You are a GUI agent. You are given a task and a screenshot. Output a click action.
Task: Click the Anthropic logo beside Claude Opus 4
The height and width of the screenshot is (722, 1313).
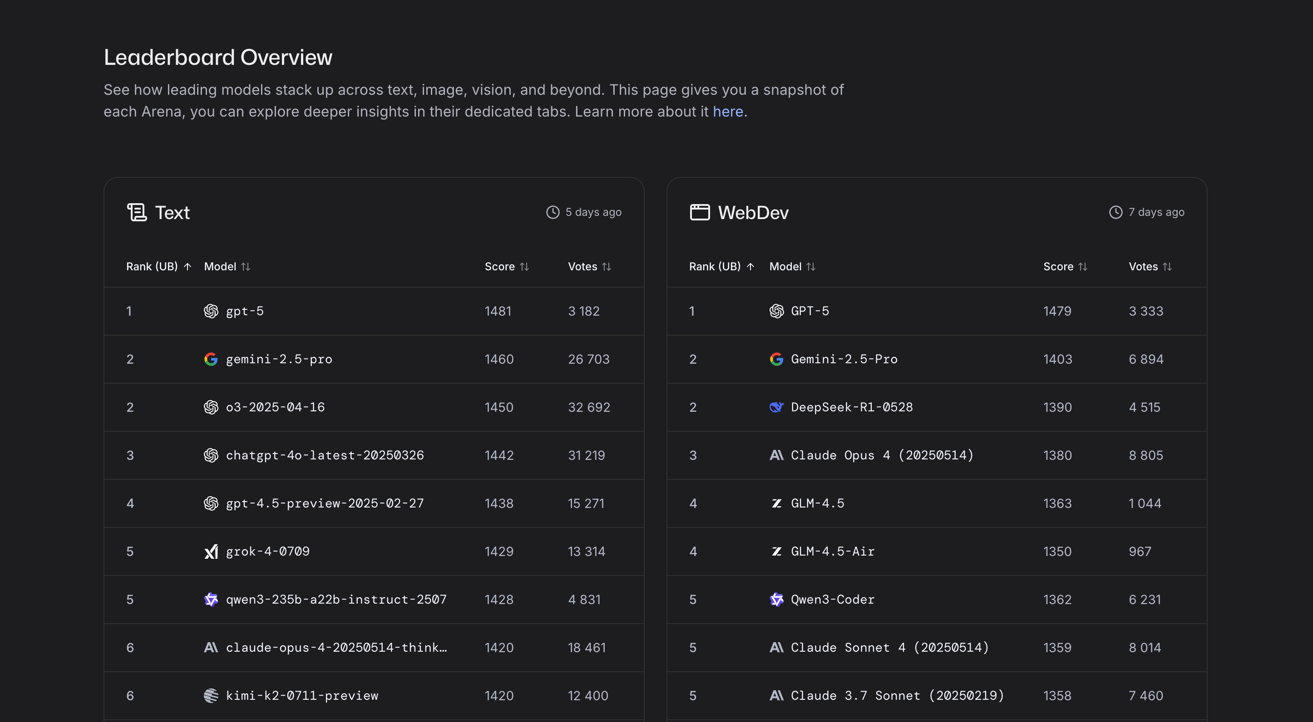coord(776,455)
